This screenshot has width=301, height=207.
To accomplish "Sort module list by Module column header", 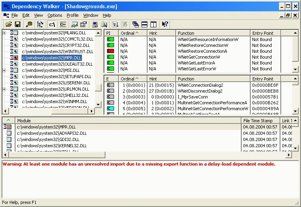I will click(x=128, y=121).
